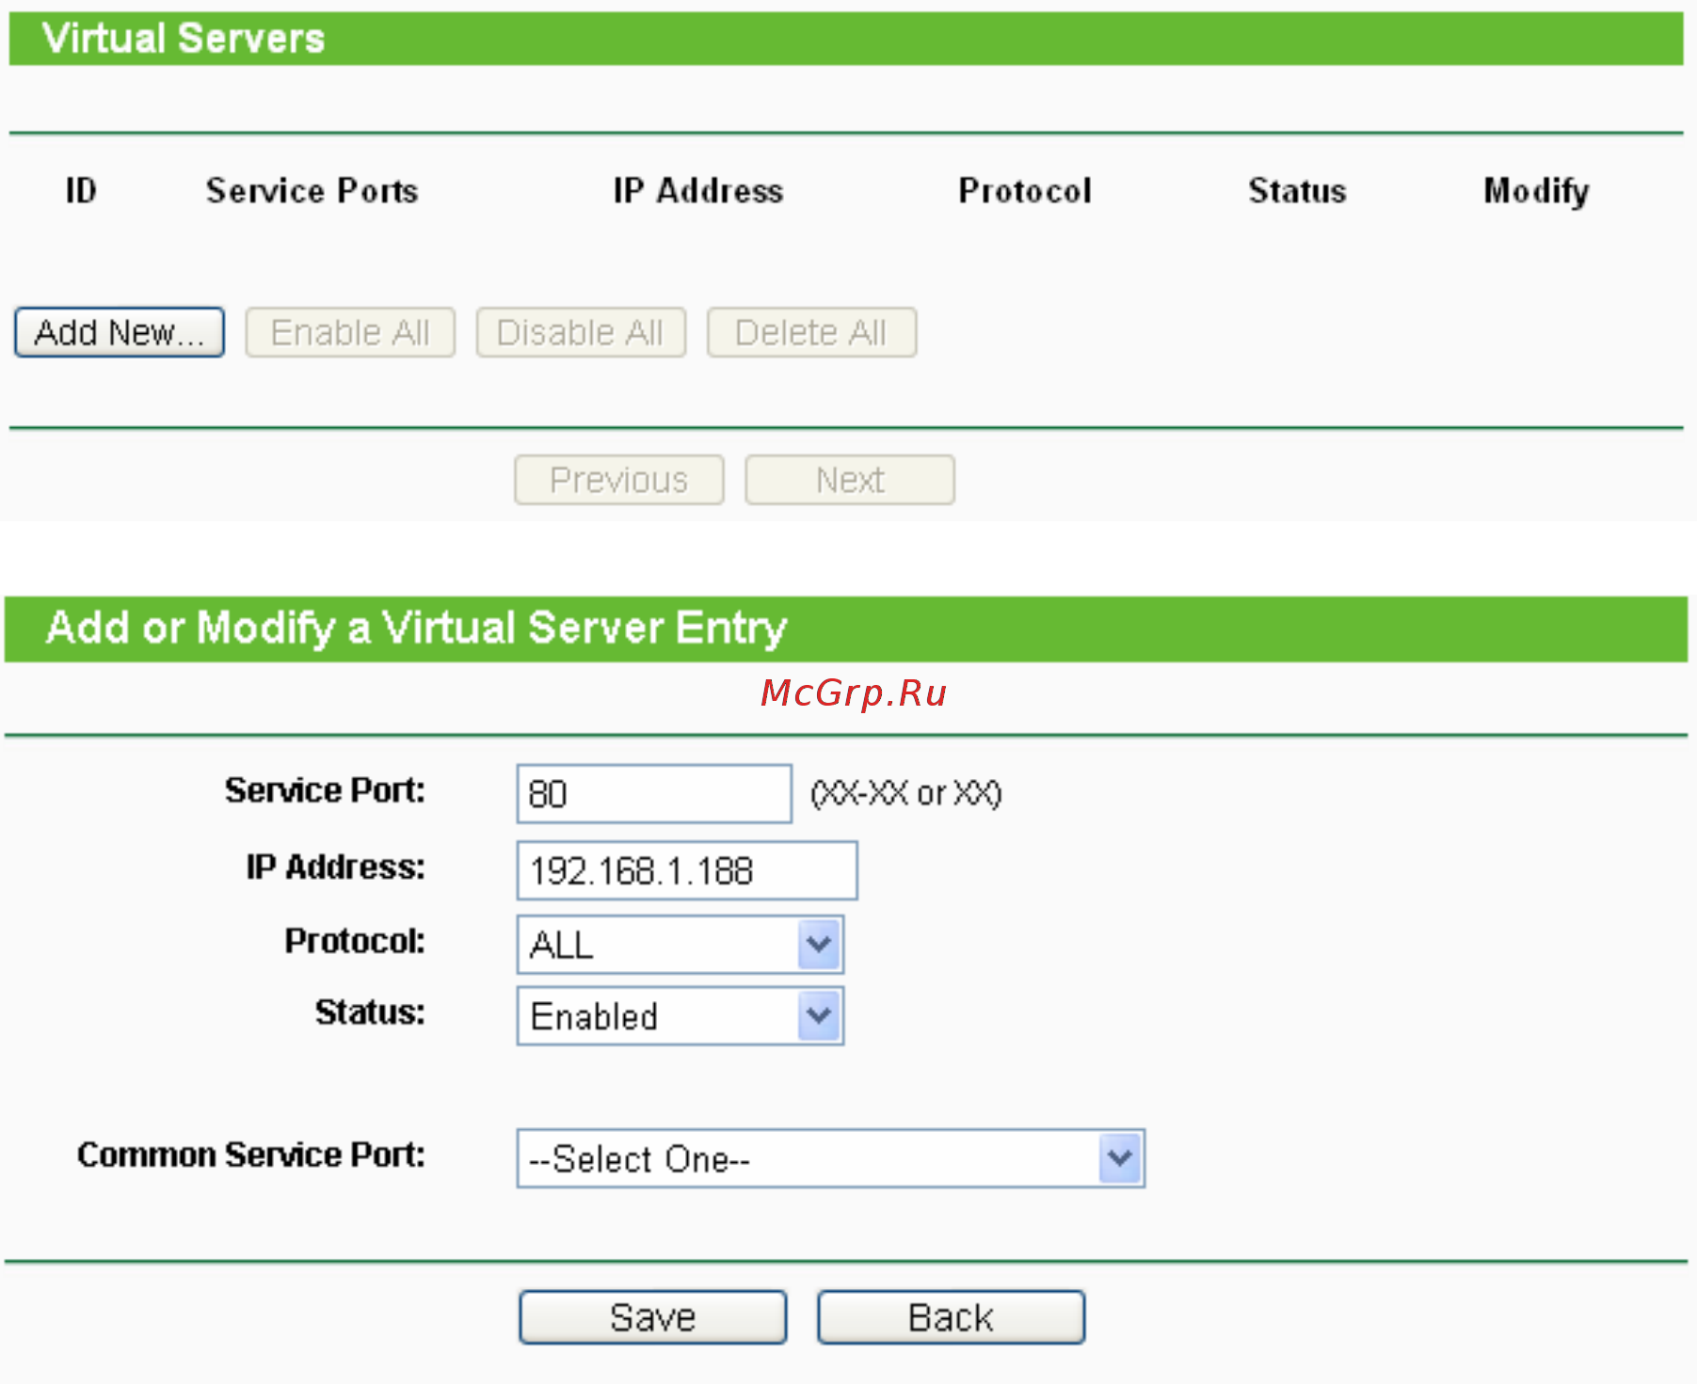This screenshot has width=1697, height=1384.
Task: Expand the Common Service Port Select One list
Action: tap(831, 1158)
